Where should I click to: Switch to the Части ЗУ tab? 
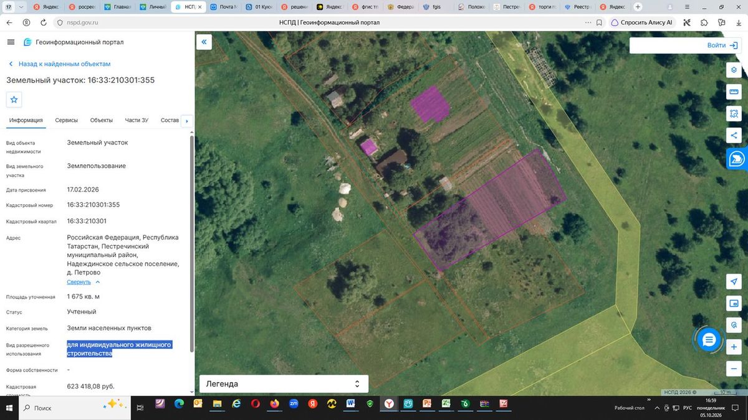pos(137,120)
